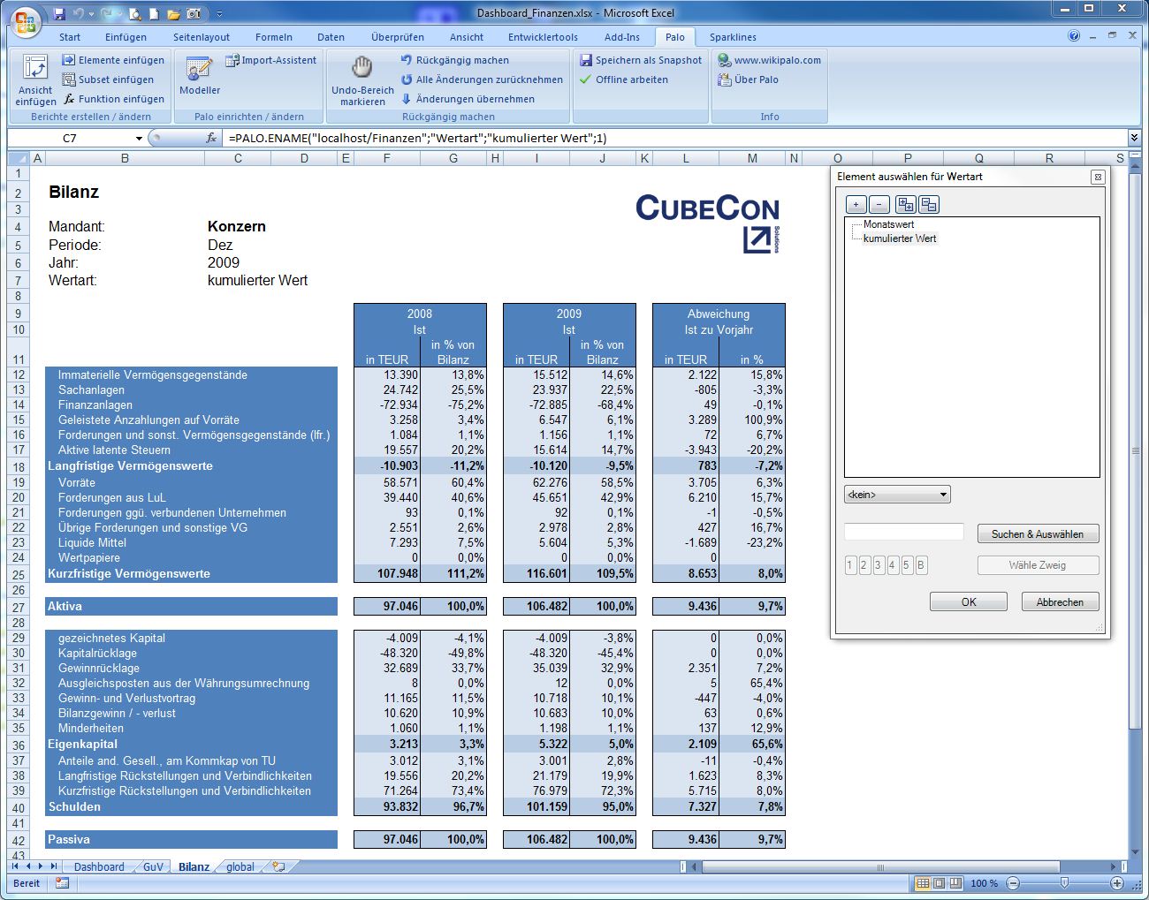Viewport: 1149px width, 900px height.
Task: Click the Save icon in quick access toolbar
Action: tap(59, 13)
